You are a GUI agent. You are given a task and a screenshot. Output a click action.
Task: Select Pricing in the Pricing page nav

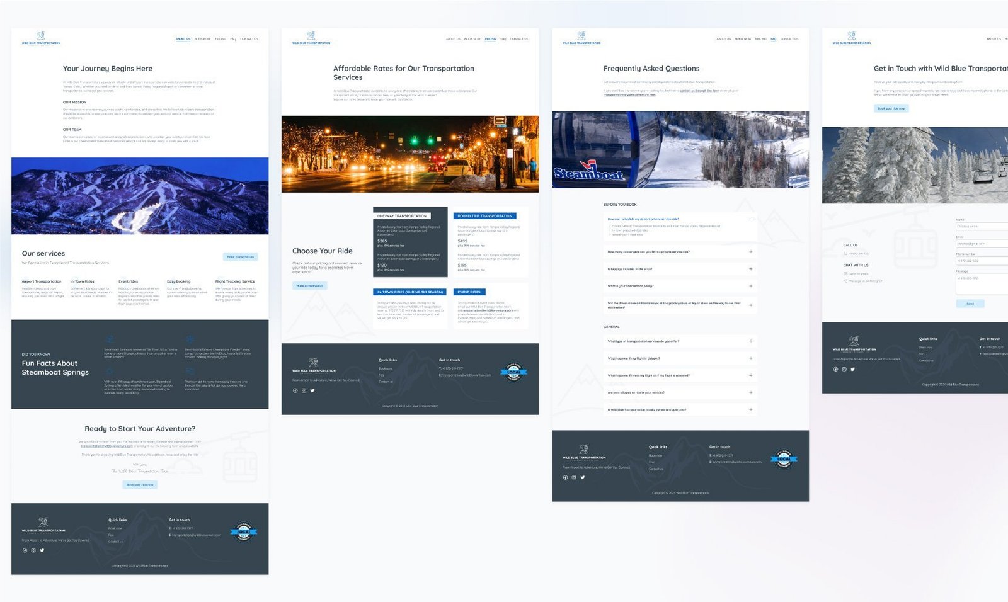click(491, 39)
